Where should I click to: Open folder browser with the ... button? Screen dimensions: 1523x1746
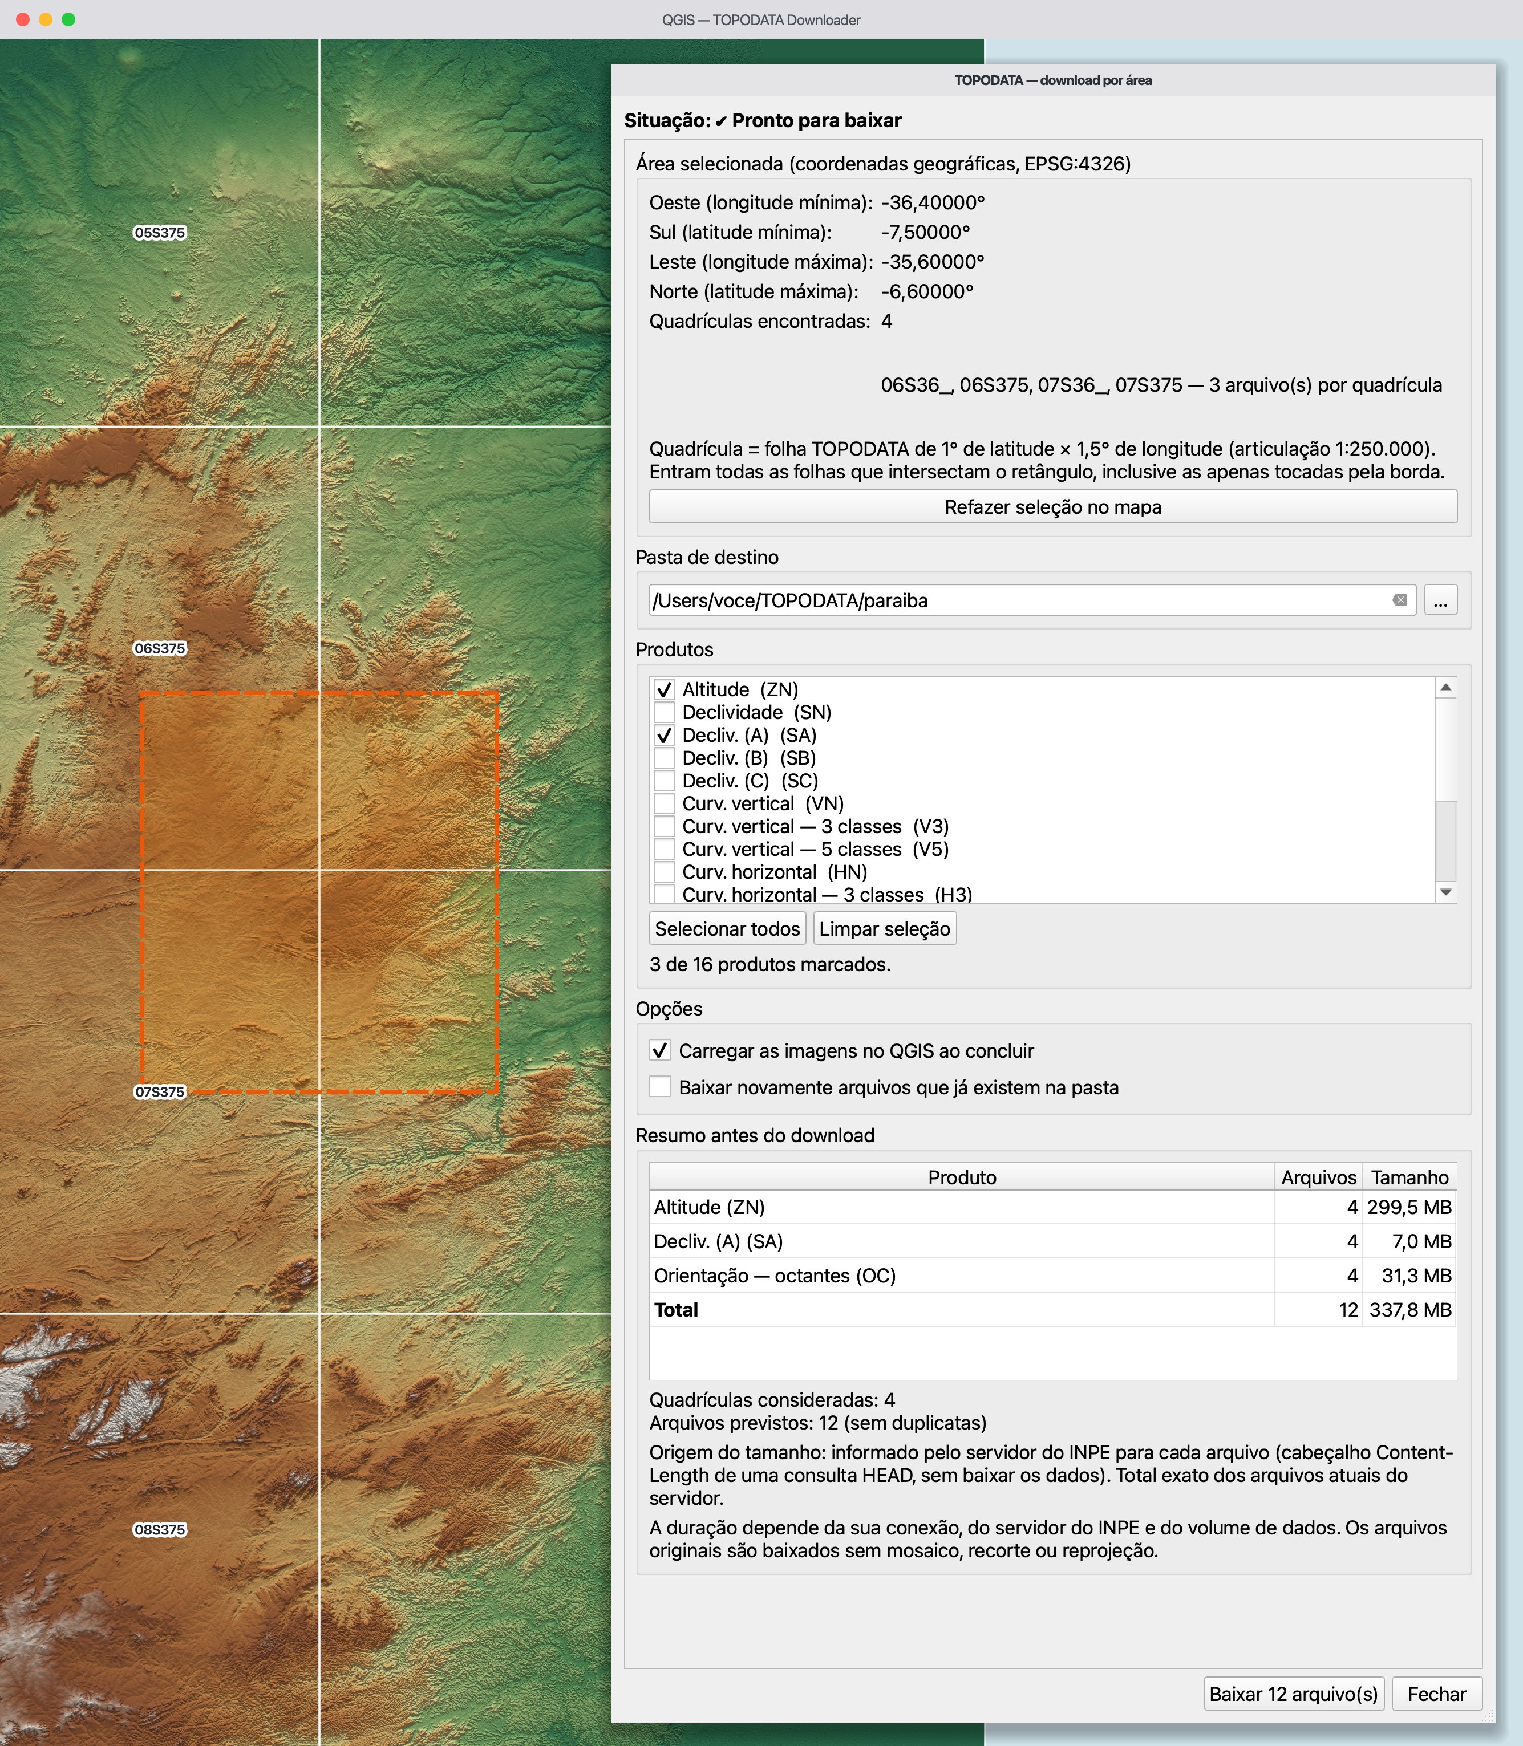[x=1440, y=600]
